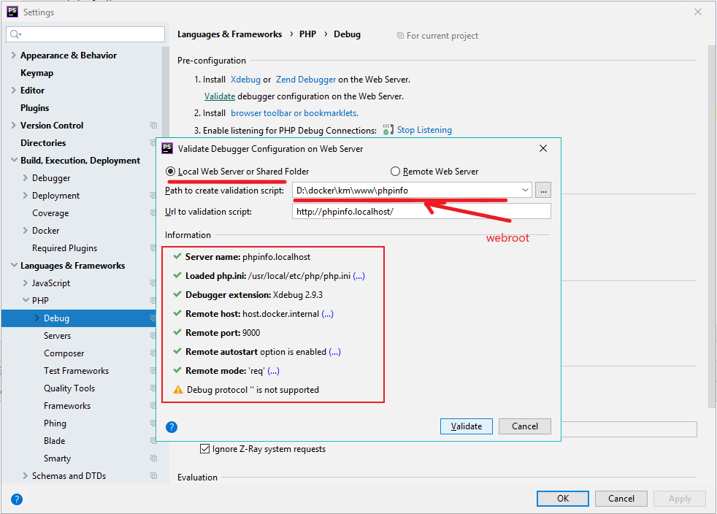Select the Remote Web Server radio button
This screenshot has height=514, width=717.
point(396,172)
